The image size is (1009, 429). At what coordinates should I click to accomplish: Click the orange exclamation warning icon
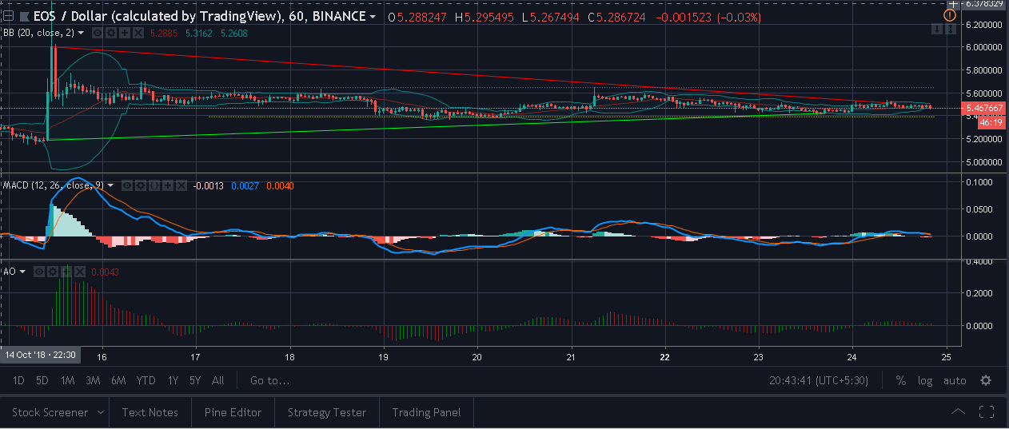click(x=949, y=15)
